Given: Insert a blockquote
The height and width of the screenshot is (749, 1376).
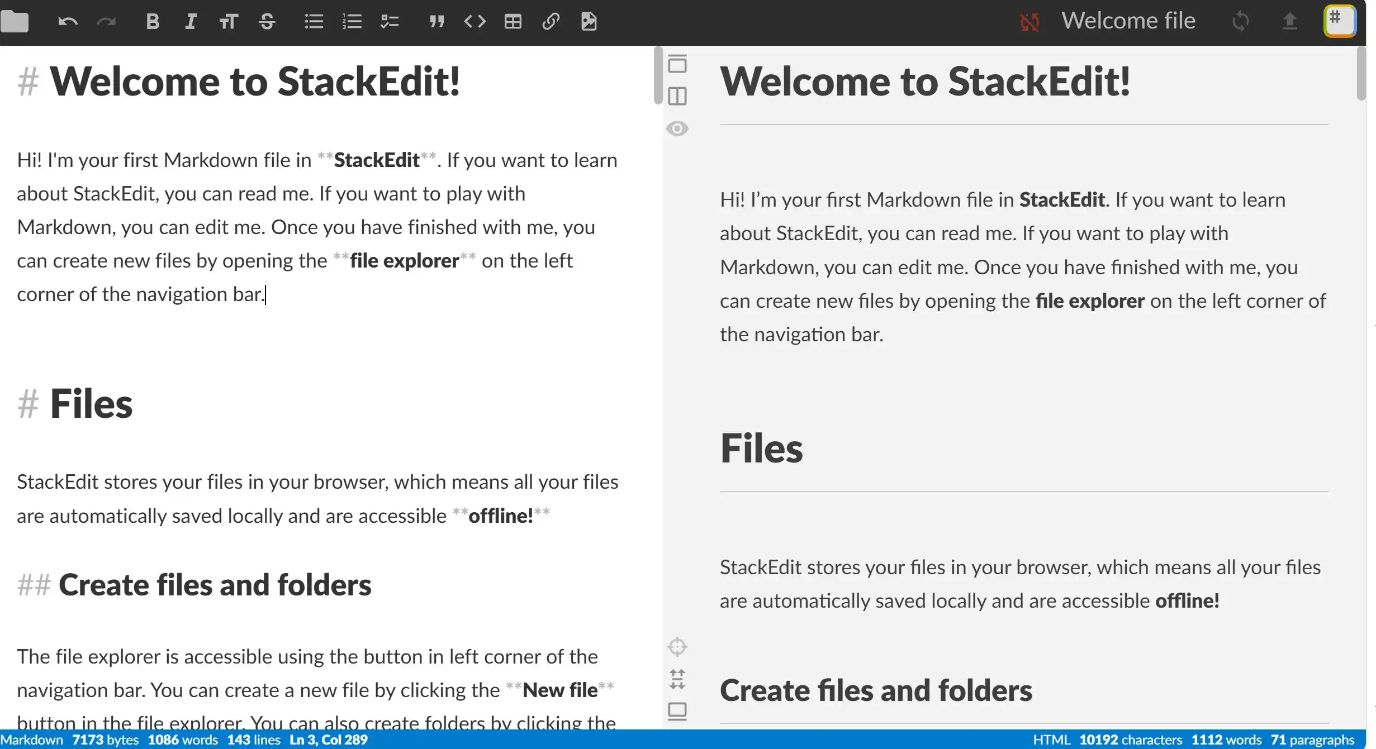Looking at the screenshot, I should [x=436, y=22].
